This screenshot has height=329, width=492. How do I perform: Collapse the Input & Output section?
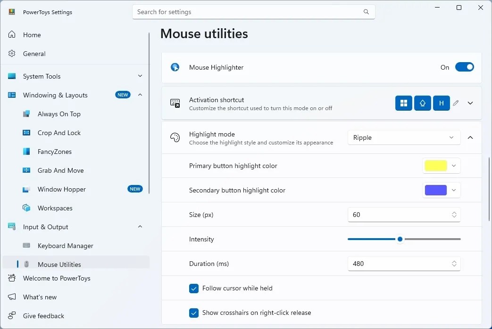[140, 226]
